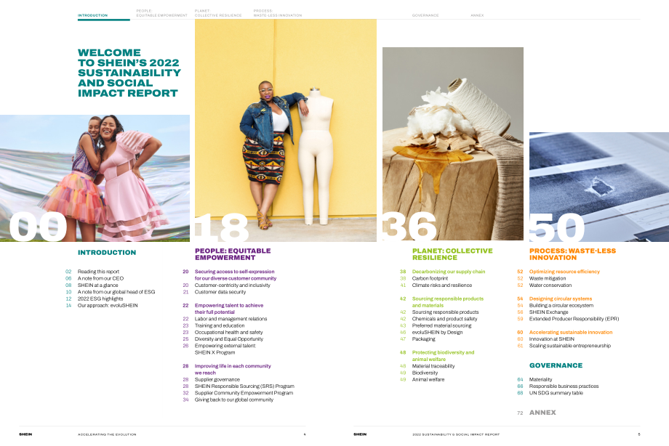Screen dimensions: 669x446
Task: Select 'Giving back to our global community'
Action: [234, 400]
